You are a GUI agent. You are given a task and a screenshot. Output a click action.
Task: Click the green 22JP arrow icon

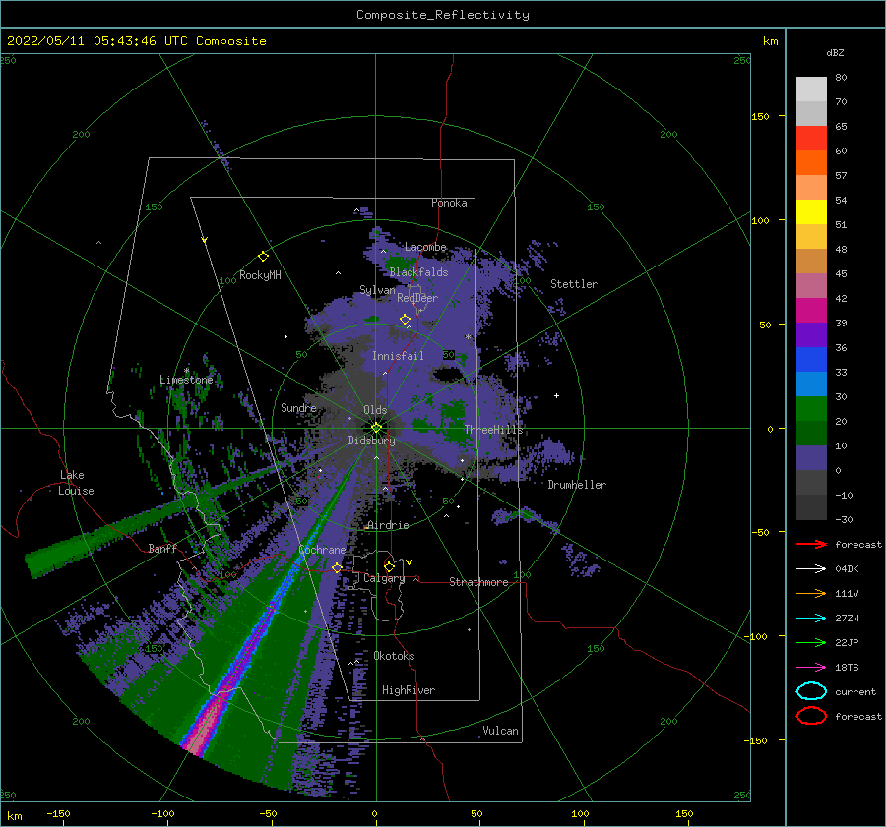811,642
